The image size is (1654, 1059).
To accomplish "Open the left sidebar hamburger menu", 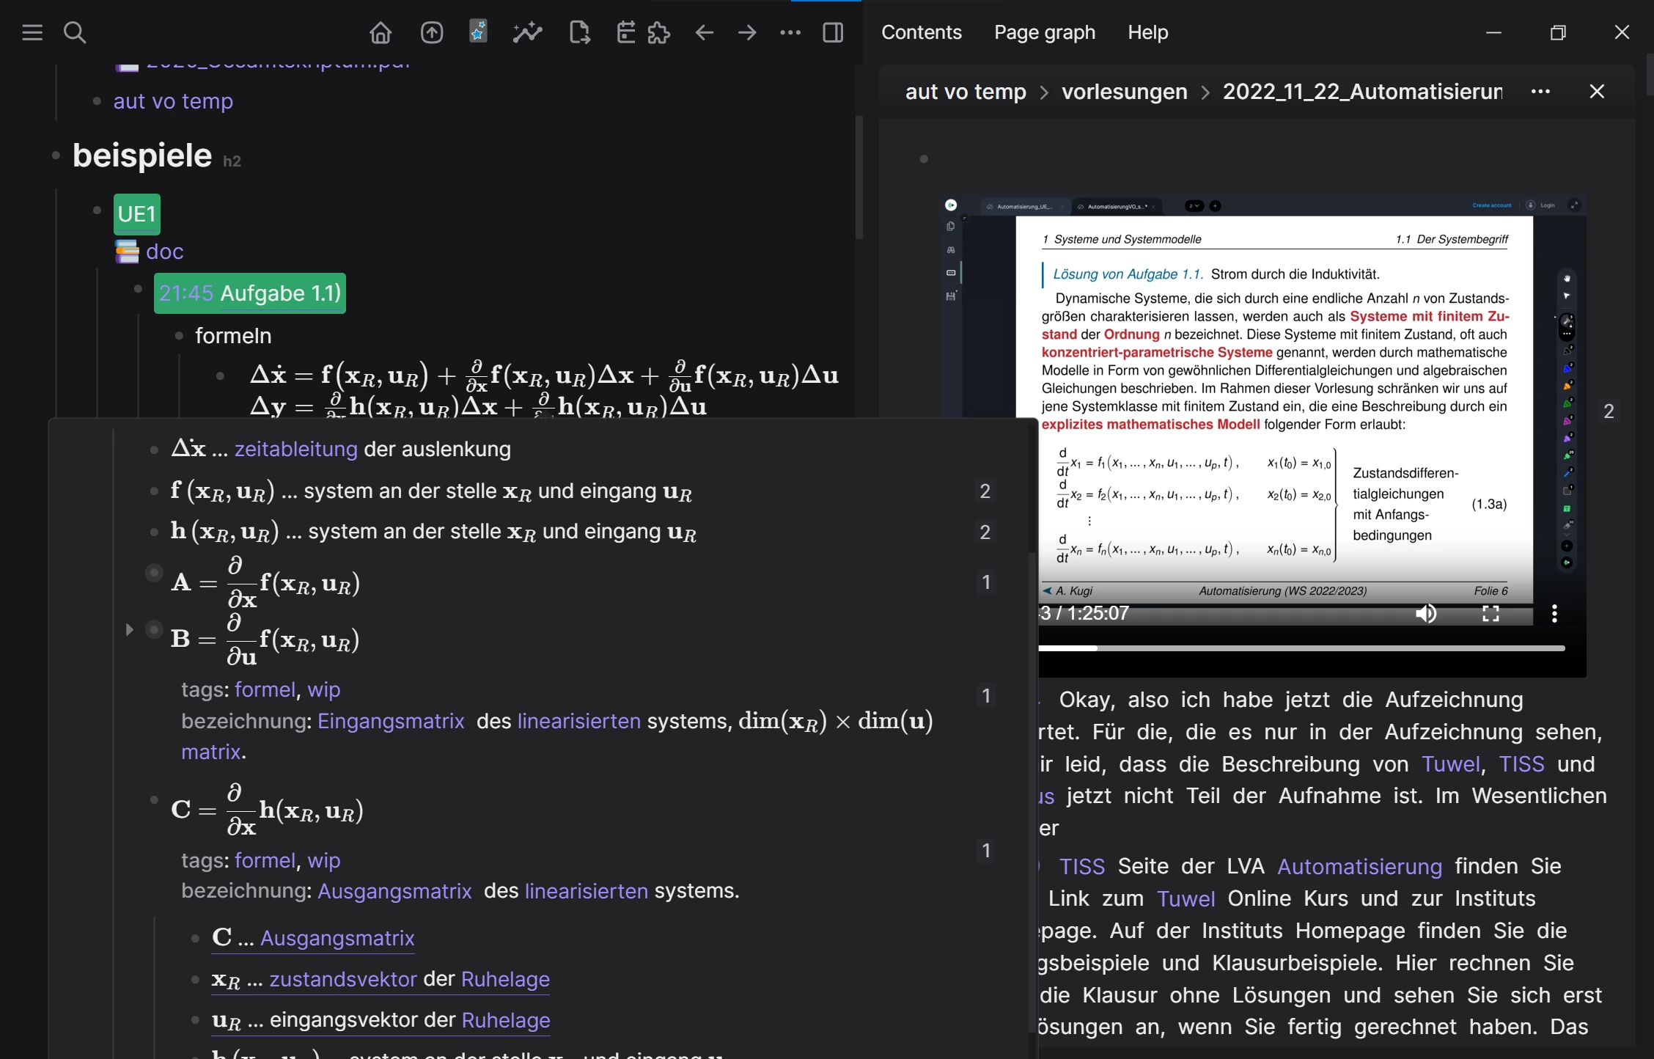I will [32, 32].
